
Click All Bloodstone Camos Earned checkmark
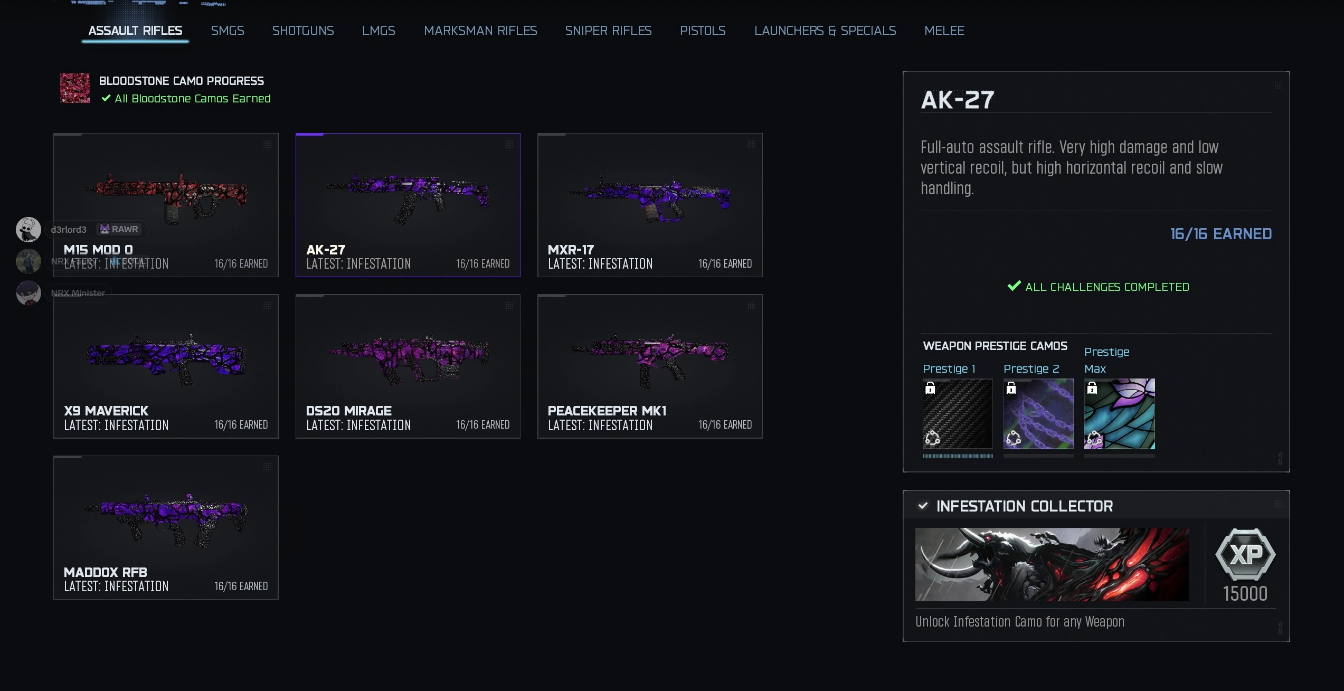tap(106, 98)
